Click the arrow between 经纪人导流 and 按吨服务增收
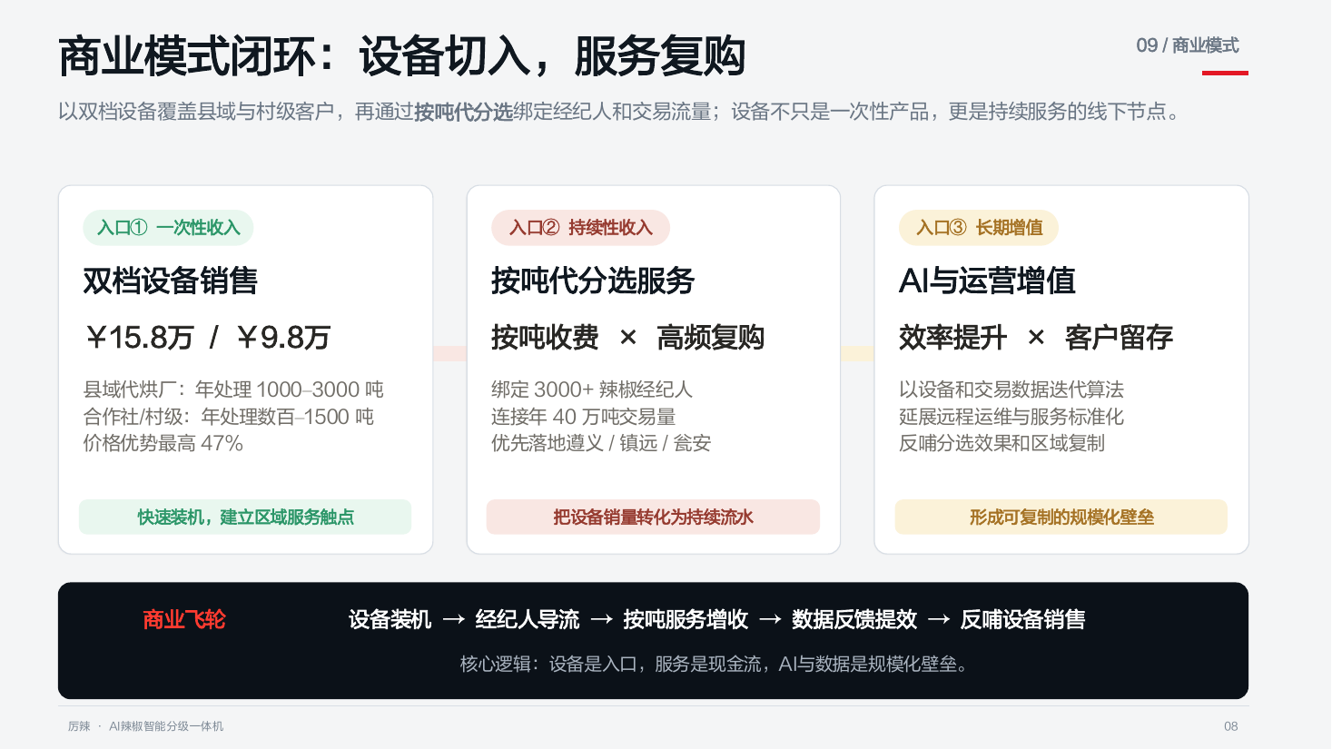This screenshot has width=1332, height=749. point(601,620)
